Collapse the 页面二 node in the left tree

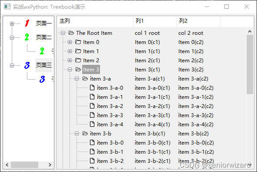click(x=12, y=37)
